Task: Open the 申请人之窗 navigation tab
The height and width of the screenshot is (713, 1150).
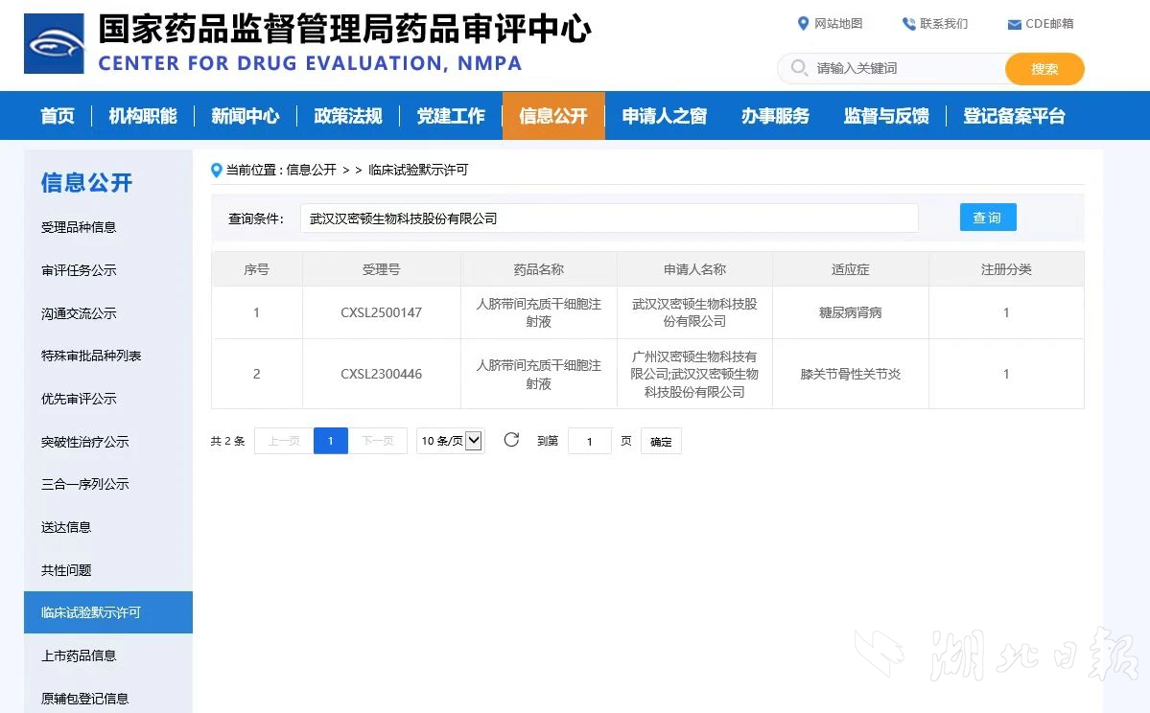Action: point(665,116)
